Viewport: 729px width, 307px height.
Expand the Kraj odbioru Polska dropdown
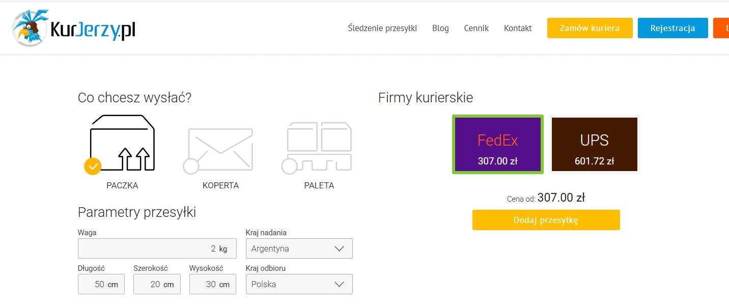pos(299,284)
